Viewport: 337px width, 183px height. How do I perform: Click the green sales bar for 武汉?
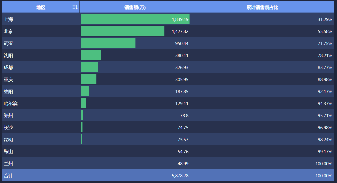108,43
